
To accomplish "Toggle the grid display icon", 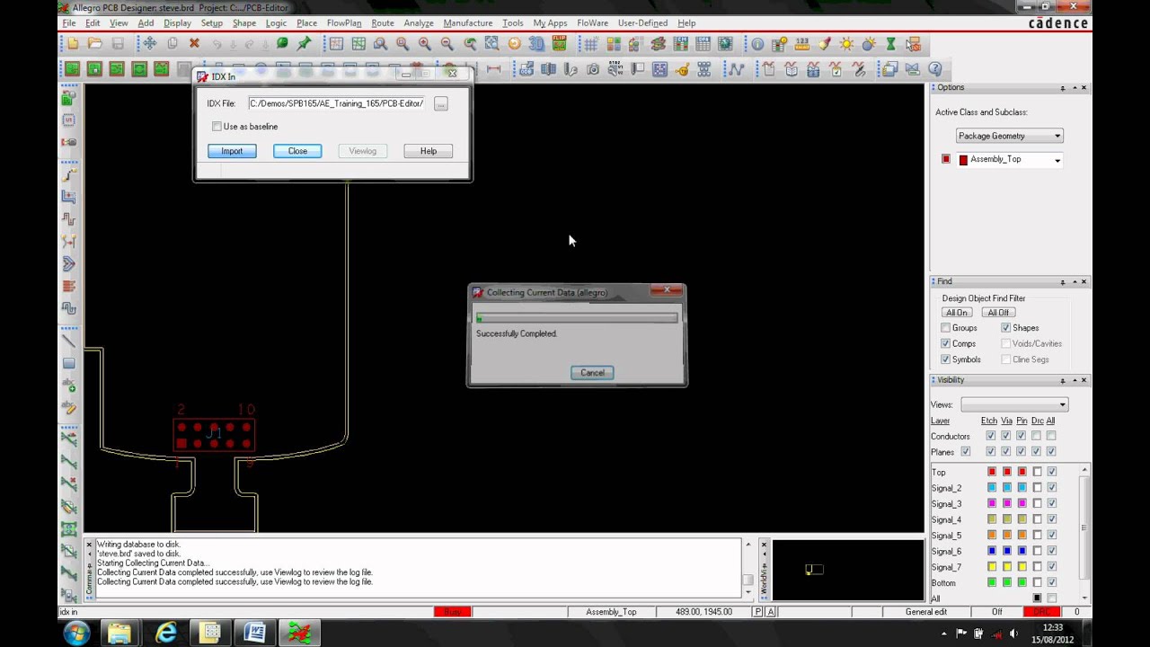I will [x=591, y=43].
